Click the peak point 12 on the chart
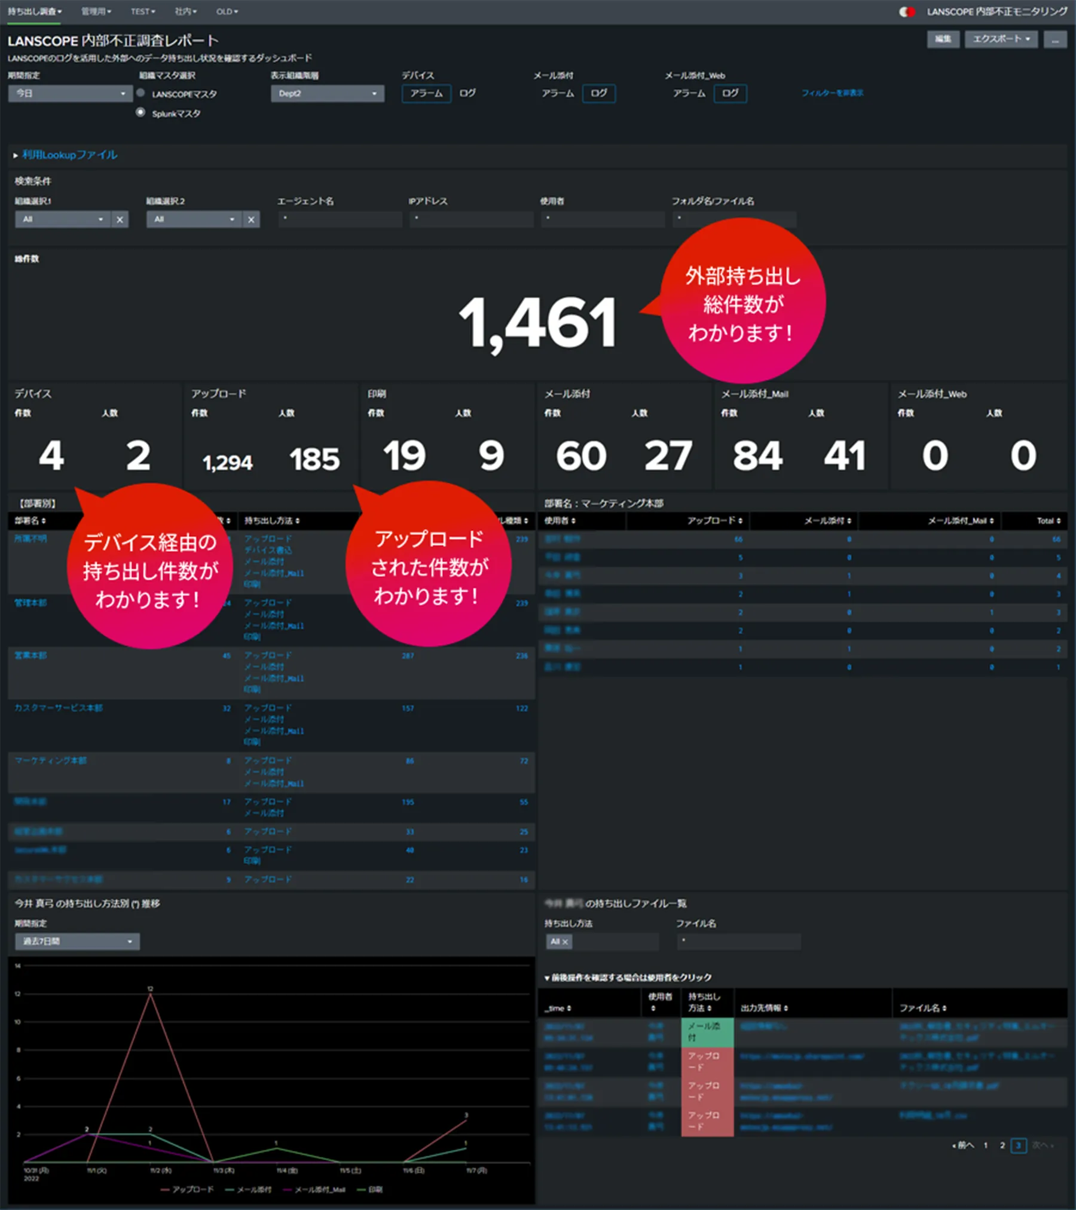This screenshot has height=1210, width=1076. coord(151,993)
